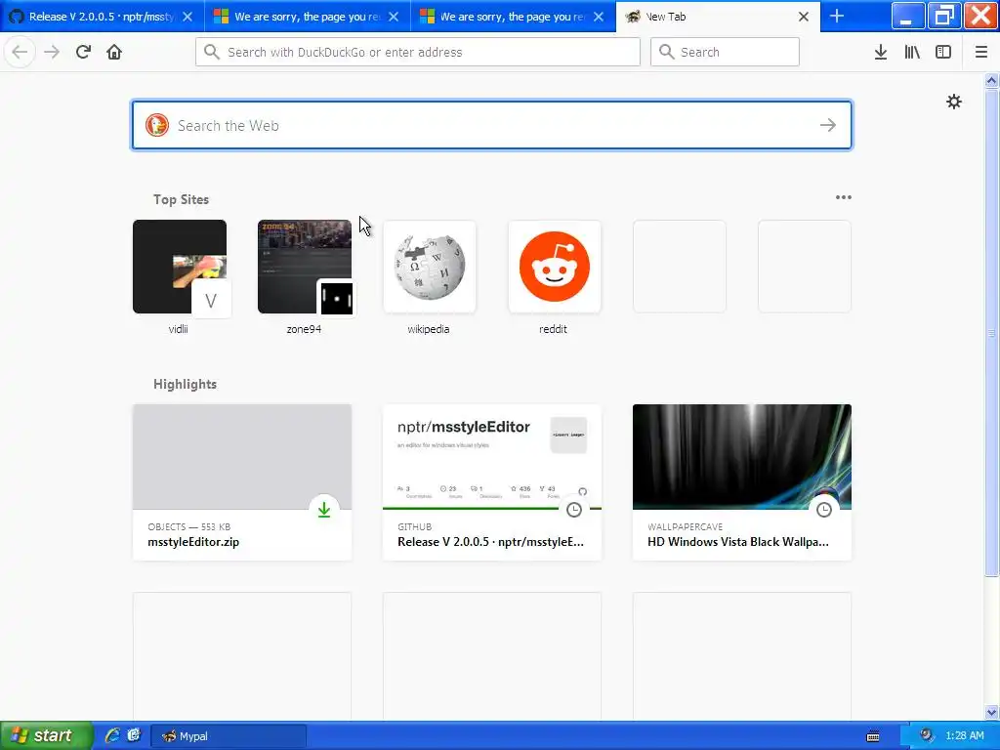Go forward with the forward arrow
1000x750 pixels.
point(52,52)
